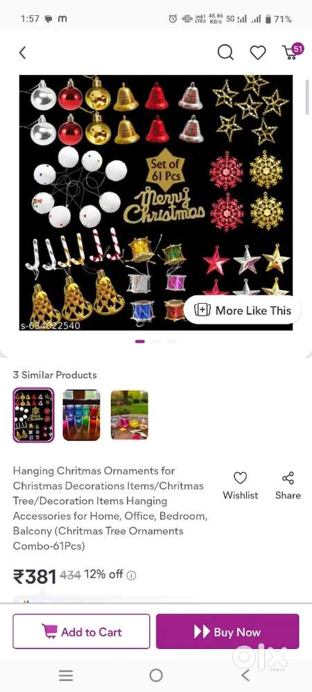Select third similar product thumbnail, garden candles
Image resolution: width=312 pixels, height=692 pixels.
point(129,415)
